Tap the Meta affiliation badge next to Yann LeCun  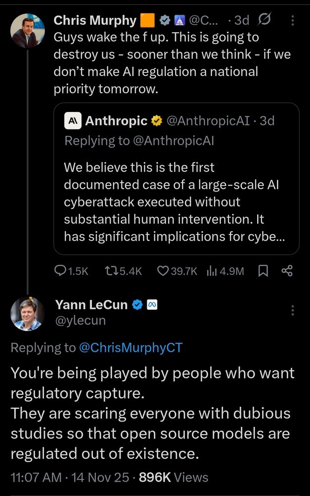click(x=152, y=305)
